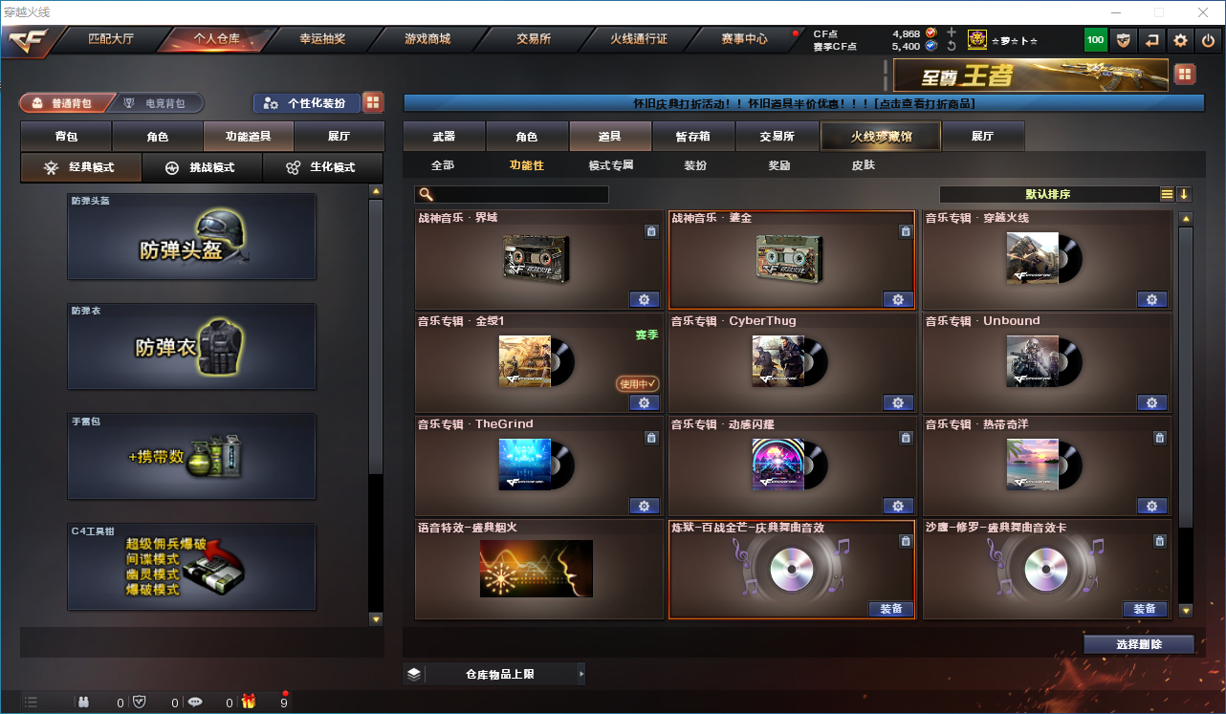The width and height of the screenshot is (1226, 714).
Task: Click the power exit icon
Action: click(1209, 40)
